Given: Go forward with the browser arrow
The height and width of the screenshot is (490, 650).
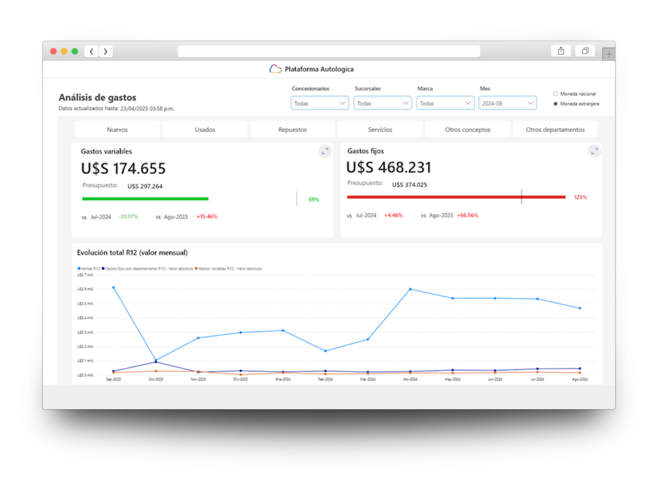Looking at the screenshot, I should coord(106,51).
